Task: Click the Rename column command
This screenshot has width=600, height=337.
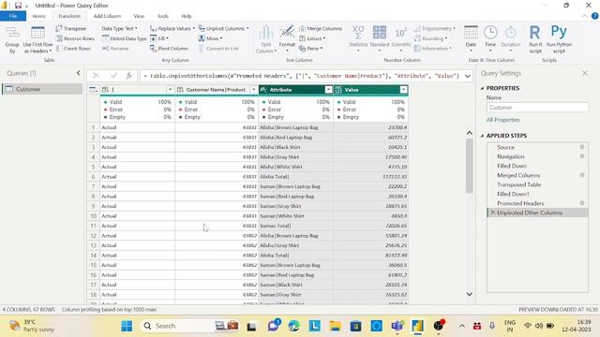Action: [115, 49]
